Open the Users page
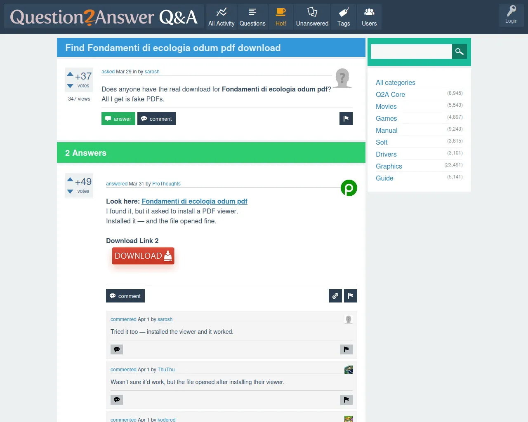528x422 pixels. pos(369,17)
